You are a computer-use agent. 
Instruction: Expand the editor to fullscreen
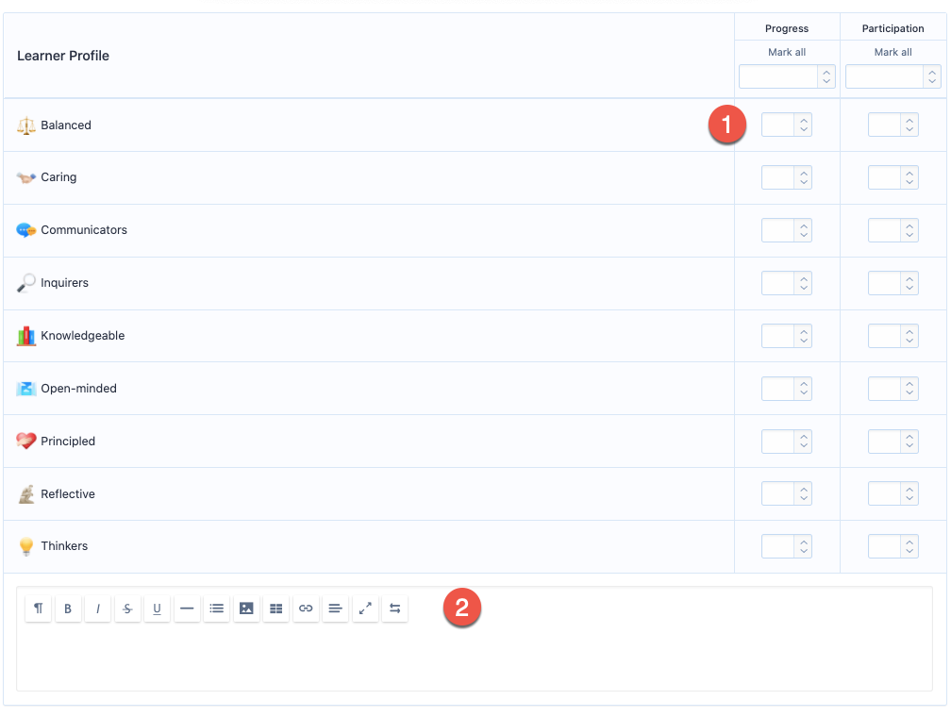pyautogui.click(x=365, y=609)
